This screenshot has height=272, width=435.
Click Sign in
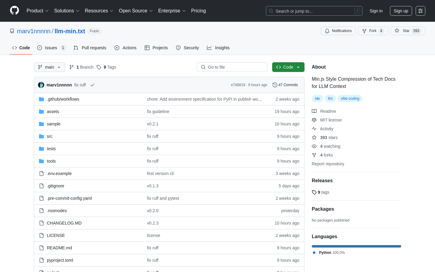tap(376, 11)
